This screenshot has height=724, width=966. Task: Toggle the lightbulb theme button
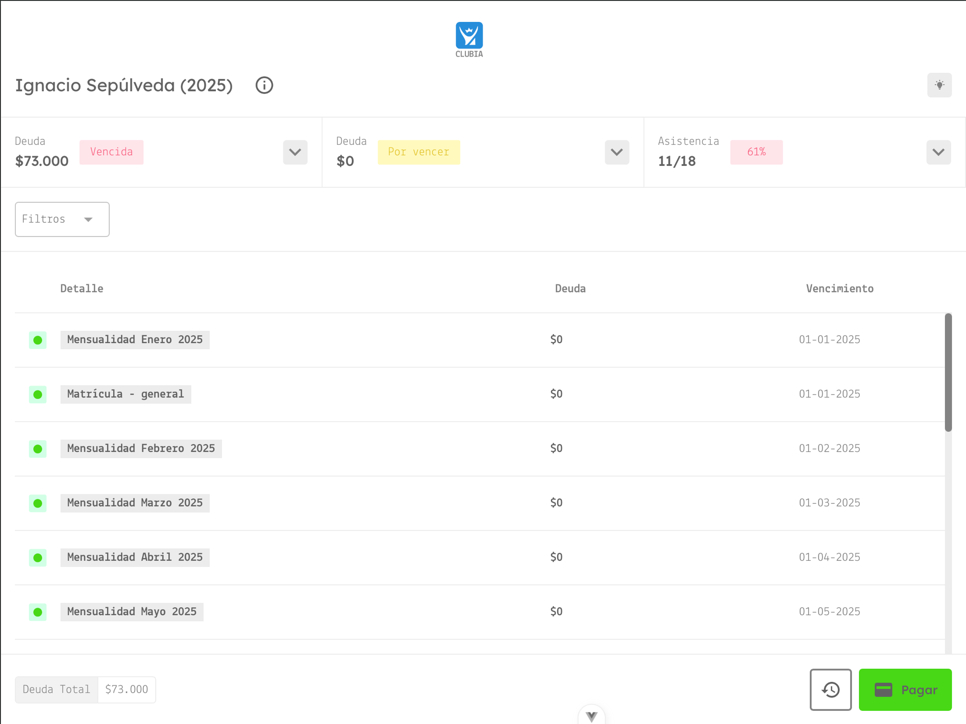click(939, 85)
